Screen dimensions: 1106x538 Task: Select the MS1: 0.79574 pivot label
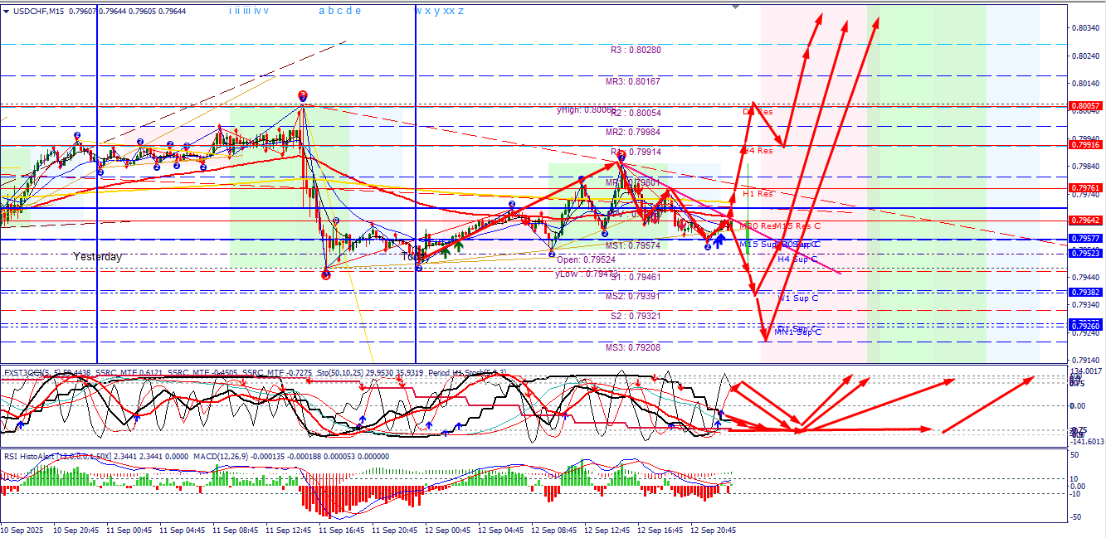click(632, 245)
